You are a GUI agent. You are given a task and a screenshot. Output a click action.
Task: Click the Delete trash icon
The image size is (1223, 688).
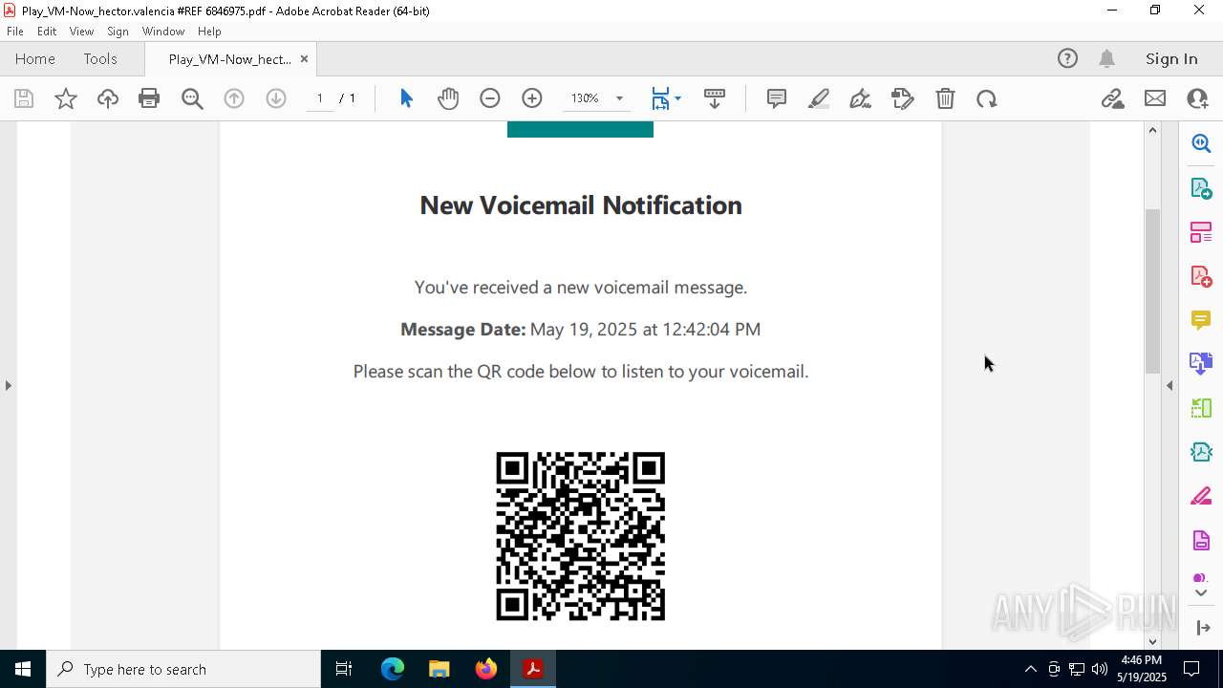tap(945, 98)
